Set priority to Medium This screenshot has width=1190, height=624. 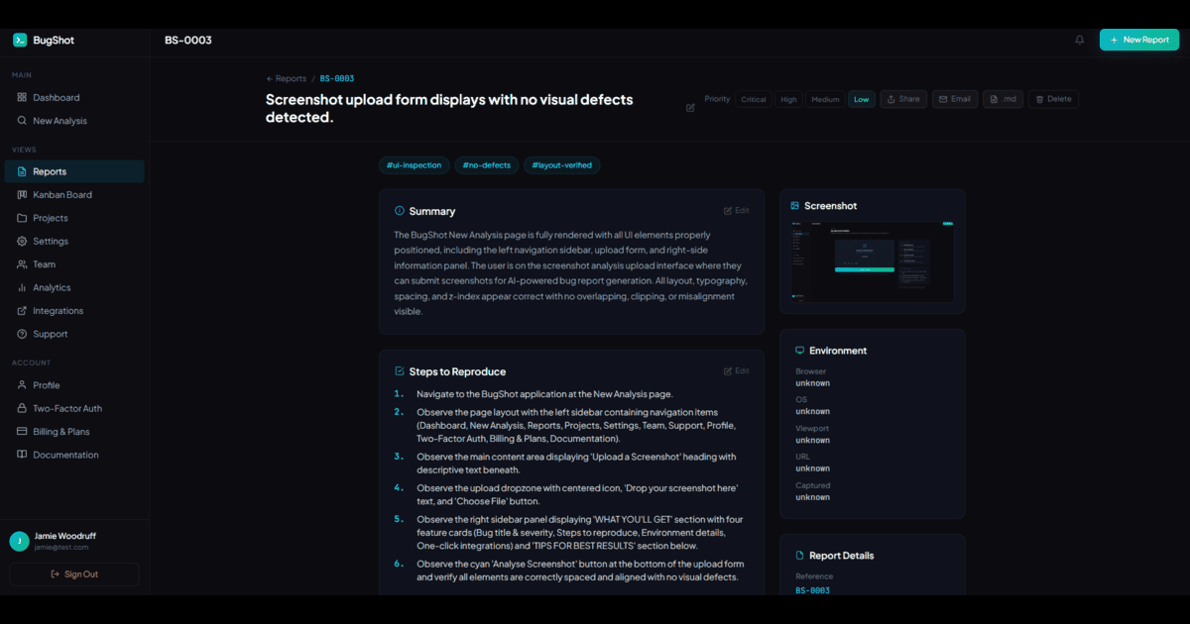coord(824,99)
